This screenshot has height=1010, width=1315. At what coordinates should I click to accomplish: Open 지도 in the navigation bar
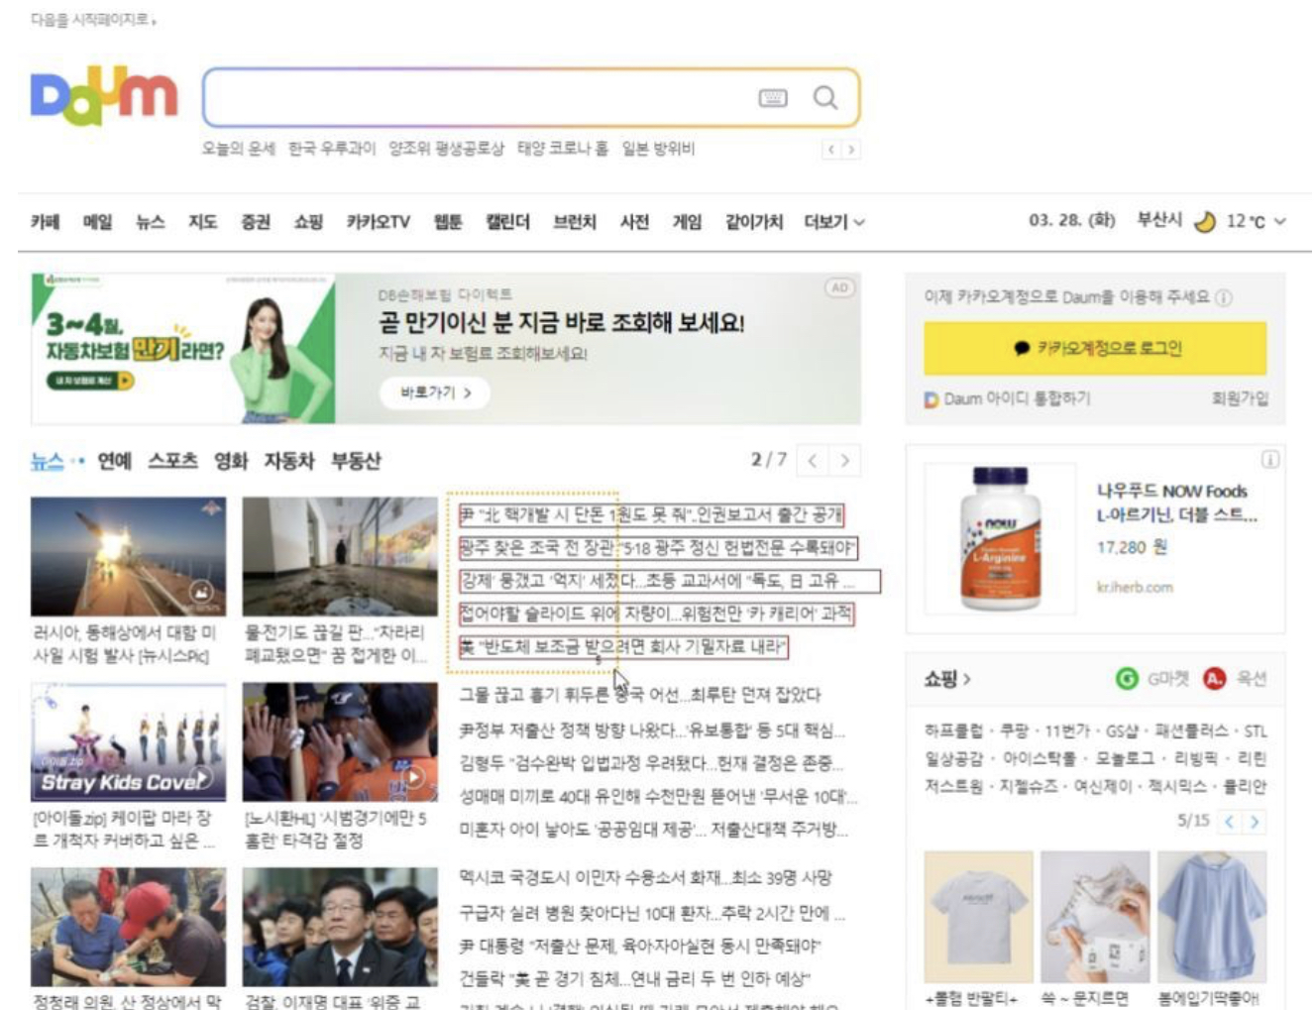(x=202, y=222)
